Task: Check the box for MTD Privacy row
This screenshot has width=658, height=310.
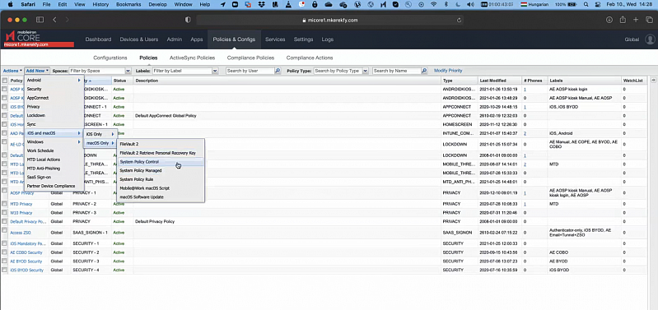Action: 5,204
